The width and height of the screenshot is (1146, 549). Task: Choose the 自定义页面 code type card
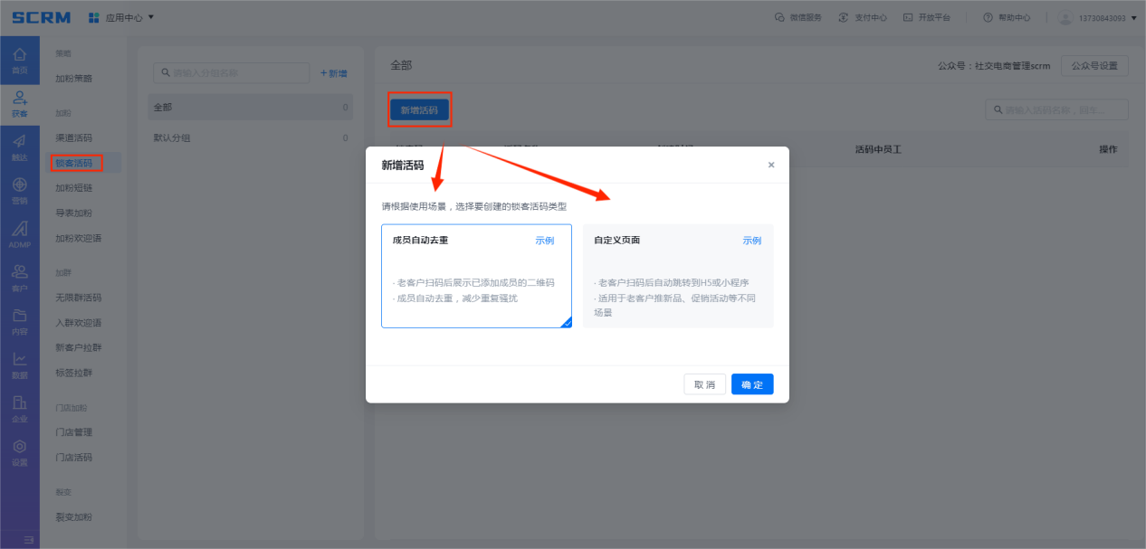click(x=677, y=276)
